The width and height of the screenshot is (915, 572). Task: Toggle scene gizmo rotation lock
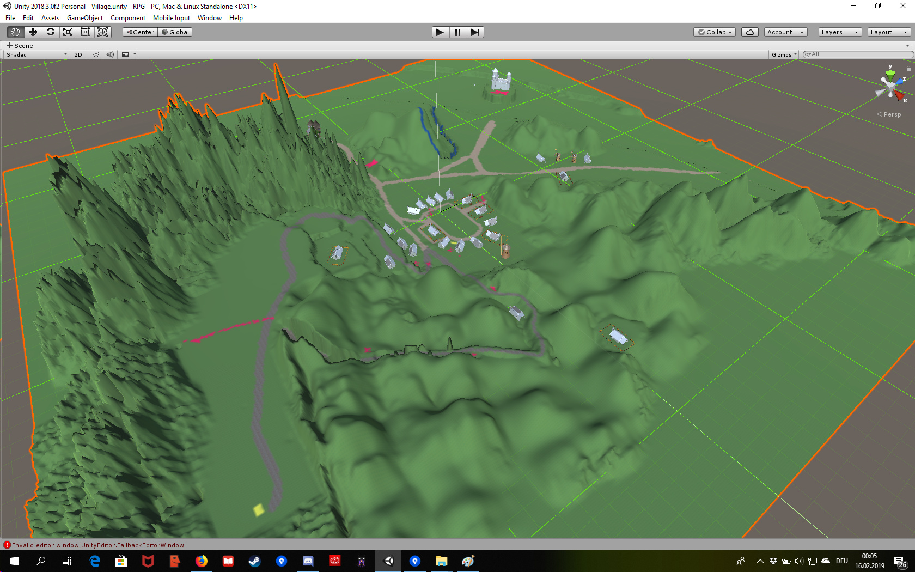pos(908,69)
